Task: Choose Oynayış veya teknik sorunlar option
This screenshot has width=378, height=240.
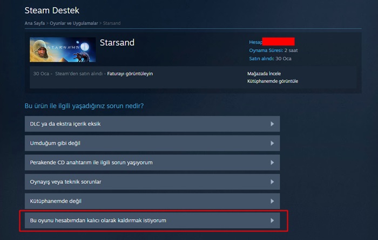Action: tap(152, 182)
